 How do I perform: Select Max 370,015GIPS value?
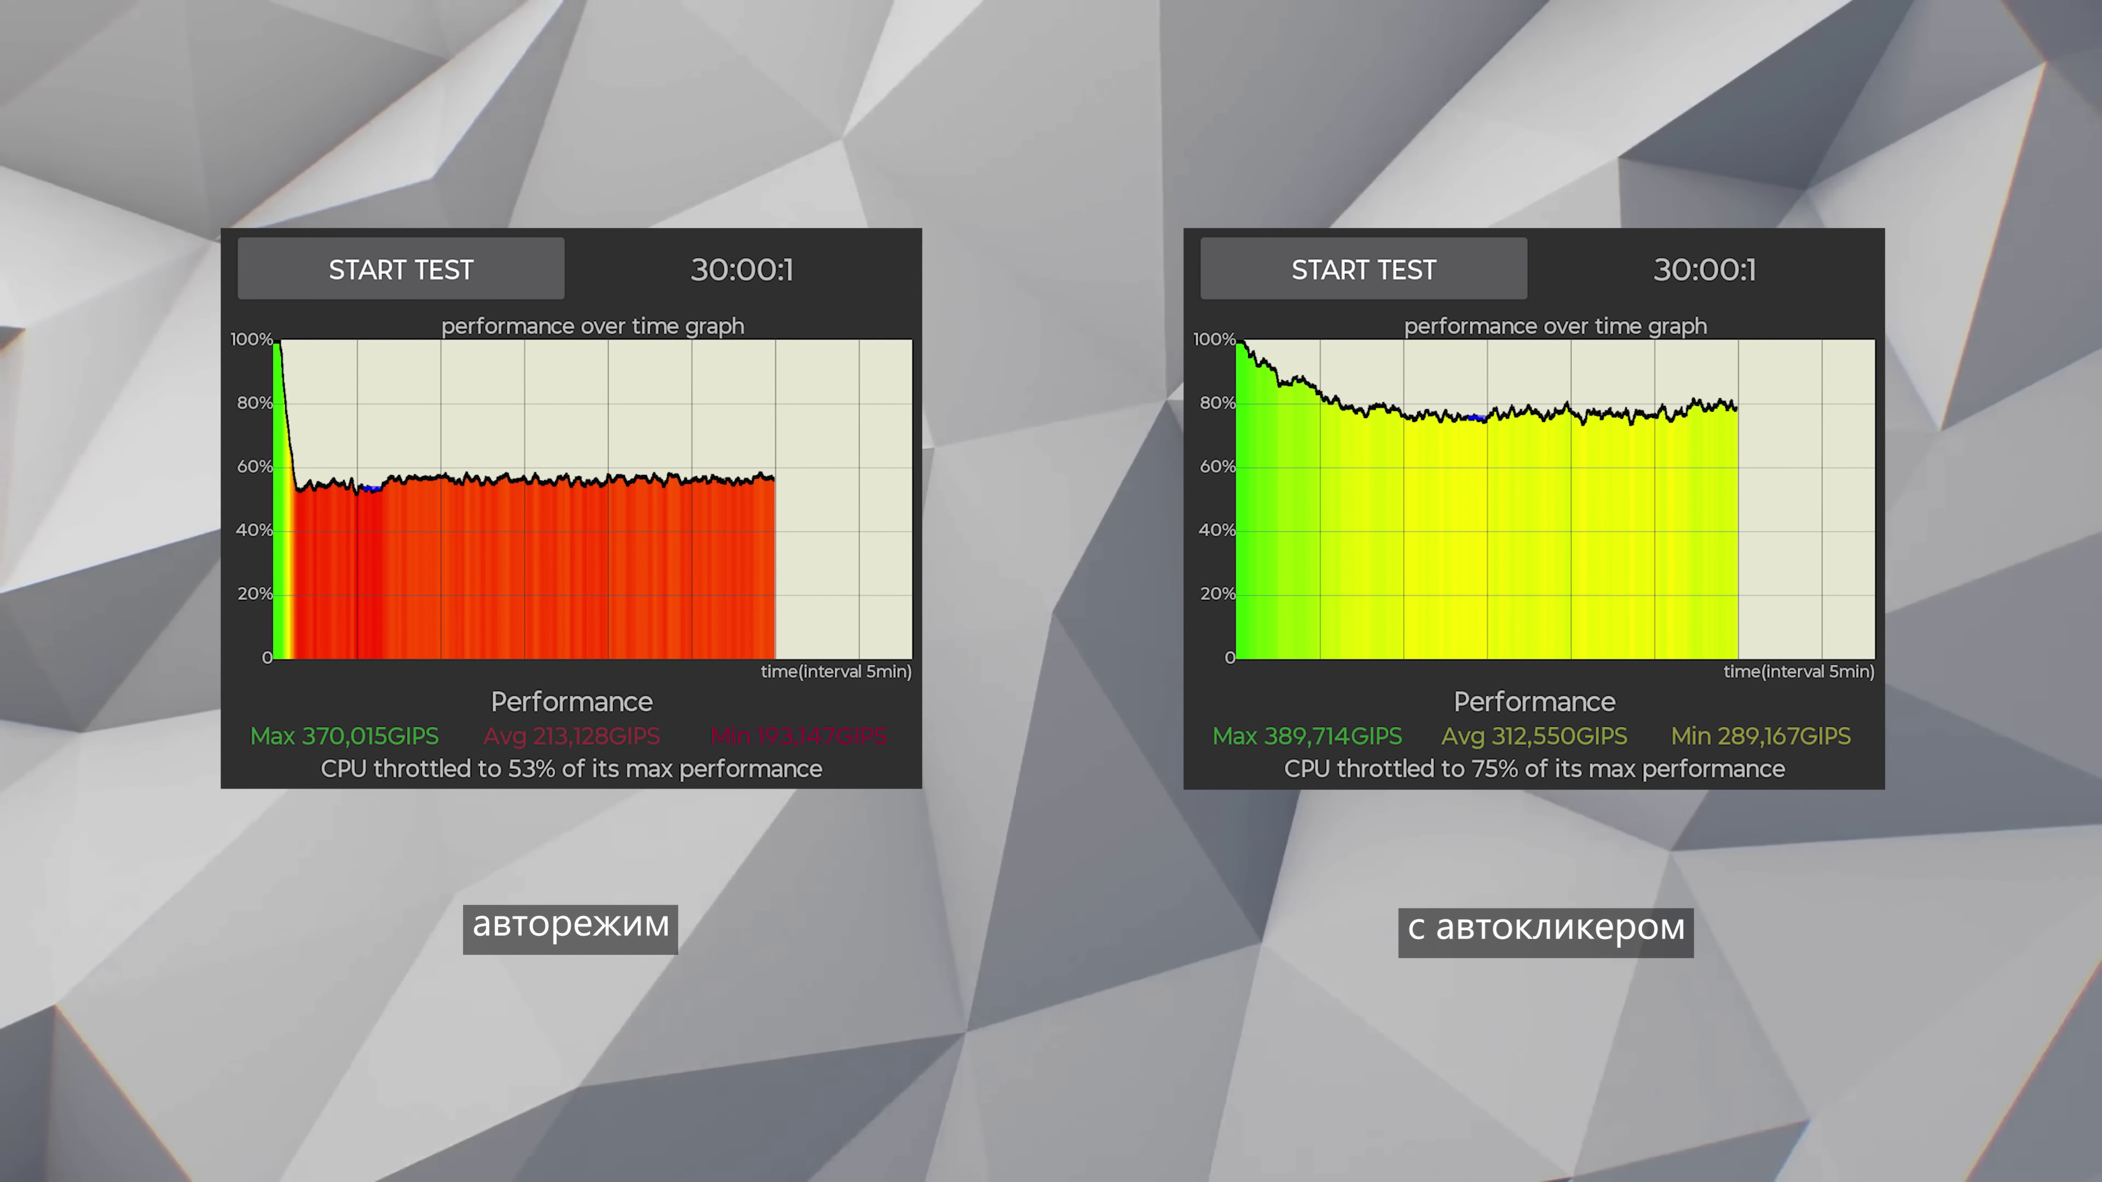[344, 736]
